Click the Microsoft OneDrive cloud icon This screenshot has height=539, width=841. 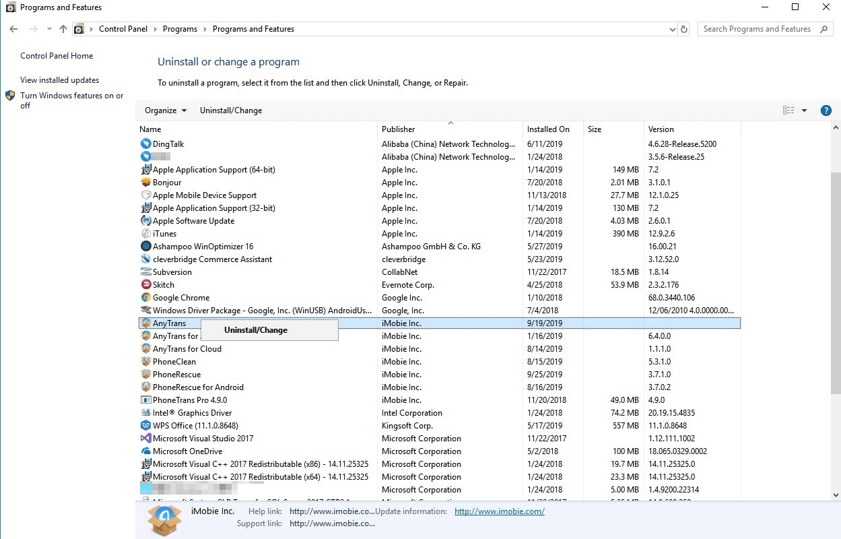coord(146,451)
